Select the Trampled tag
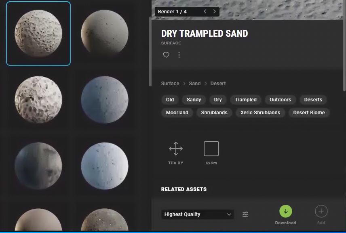This screenshot has height=233, width=346. (x=246, y=100)
